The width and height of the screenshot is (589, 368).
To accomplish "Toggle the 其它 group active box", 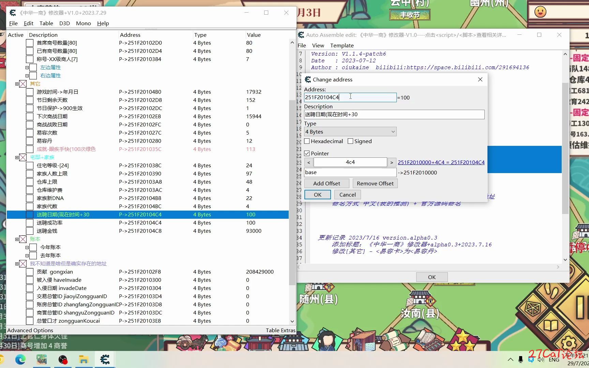I will click(23, 84).
